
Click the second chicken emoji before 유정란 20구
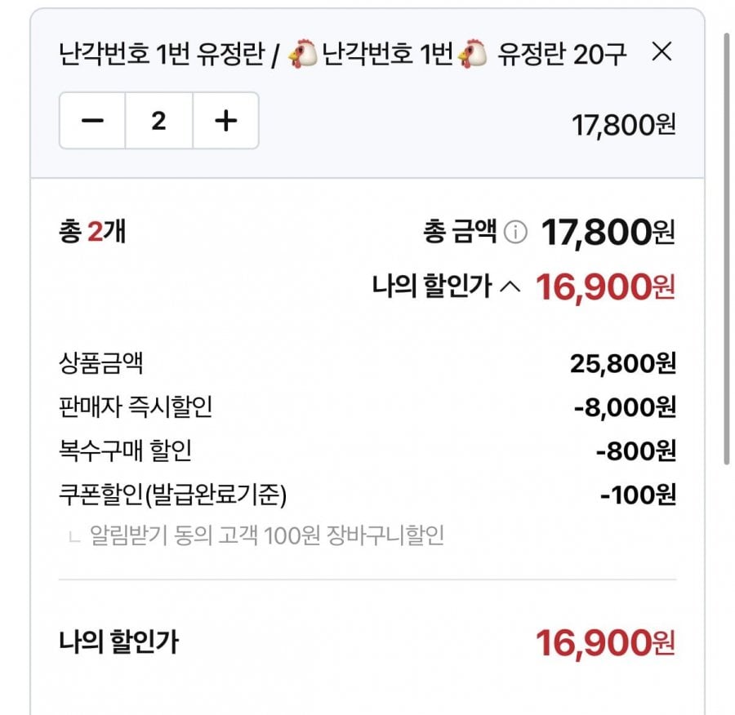coord(472,53)
